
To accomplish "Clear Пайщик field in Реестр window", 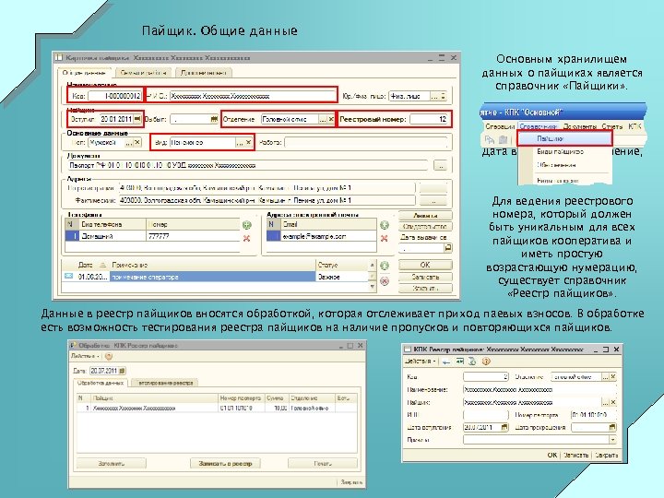I will [612, 402].
